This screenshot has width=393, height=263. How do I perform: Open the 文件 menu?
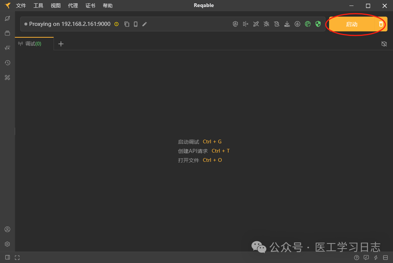(x=21, y=6)
